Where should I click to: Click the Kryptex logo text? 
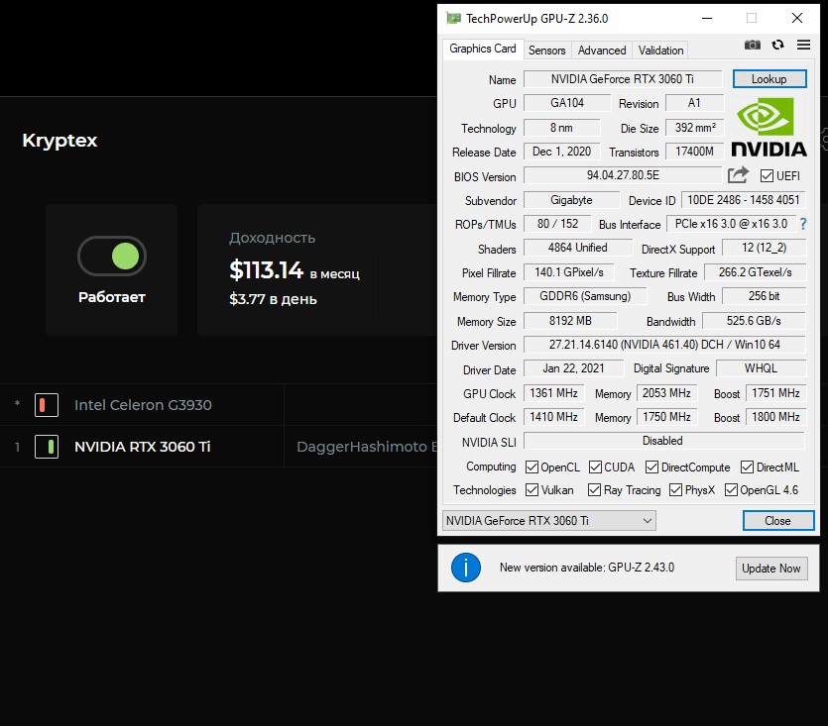(59, 141)
